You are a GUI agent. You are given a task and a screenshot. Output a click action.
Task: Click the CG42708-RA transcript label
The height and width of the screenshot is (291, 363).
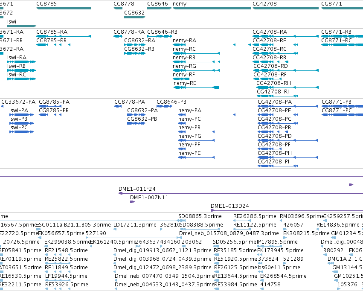coord(270,32)
